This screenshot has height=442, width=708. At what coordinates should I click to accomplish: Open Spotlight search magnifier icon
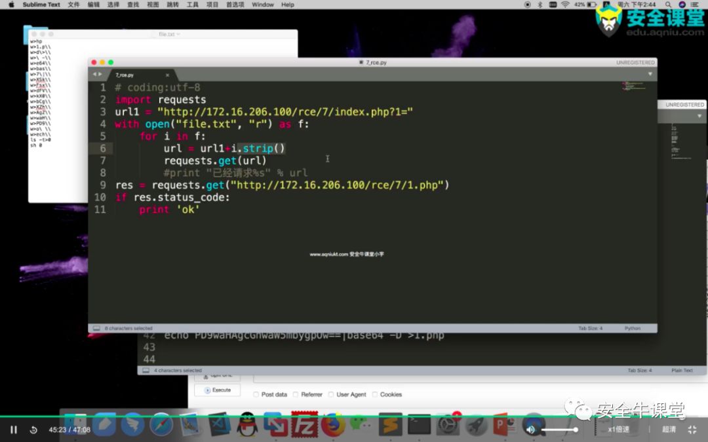tap(668, 5)
